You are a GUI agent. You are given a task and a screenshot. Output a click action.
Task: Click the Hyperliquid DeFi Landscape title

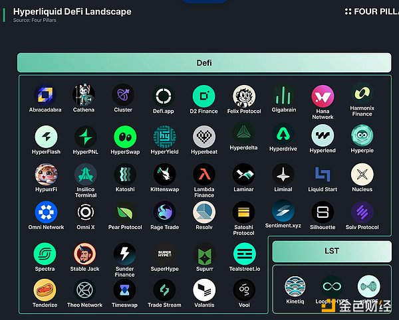[x=72, y=11]
